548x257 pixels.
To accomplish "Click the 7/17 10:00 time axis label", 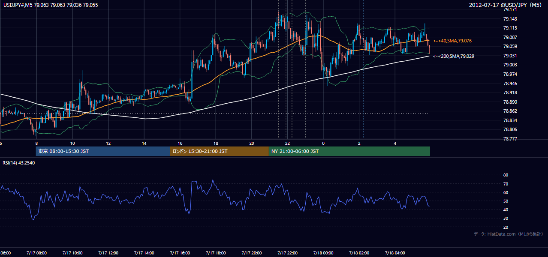I will click(x=72, y=253).
